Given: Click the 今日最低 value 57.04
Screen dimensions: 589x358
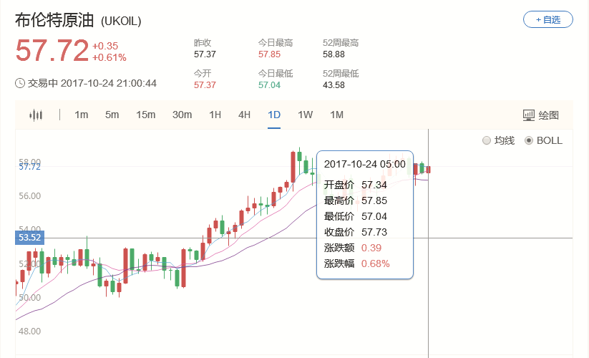Looking at the screenshot, I should pyautogui.click(x=269, y=85).
